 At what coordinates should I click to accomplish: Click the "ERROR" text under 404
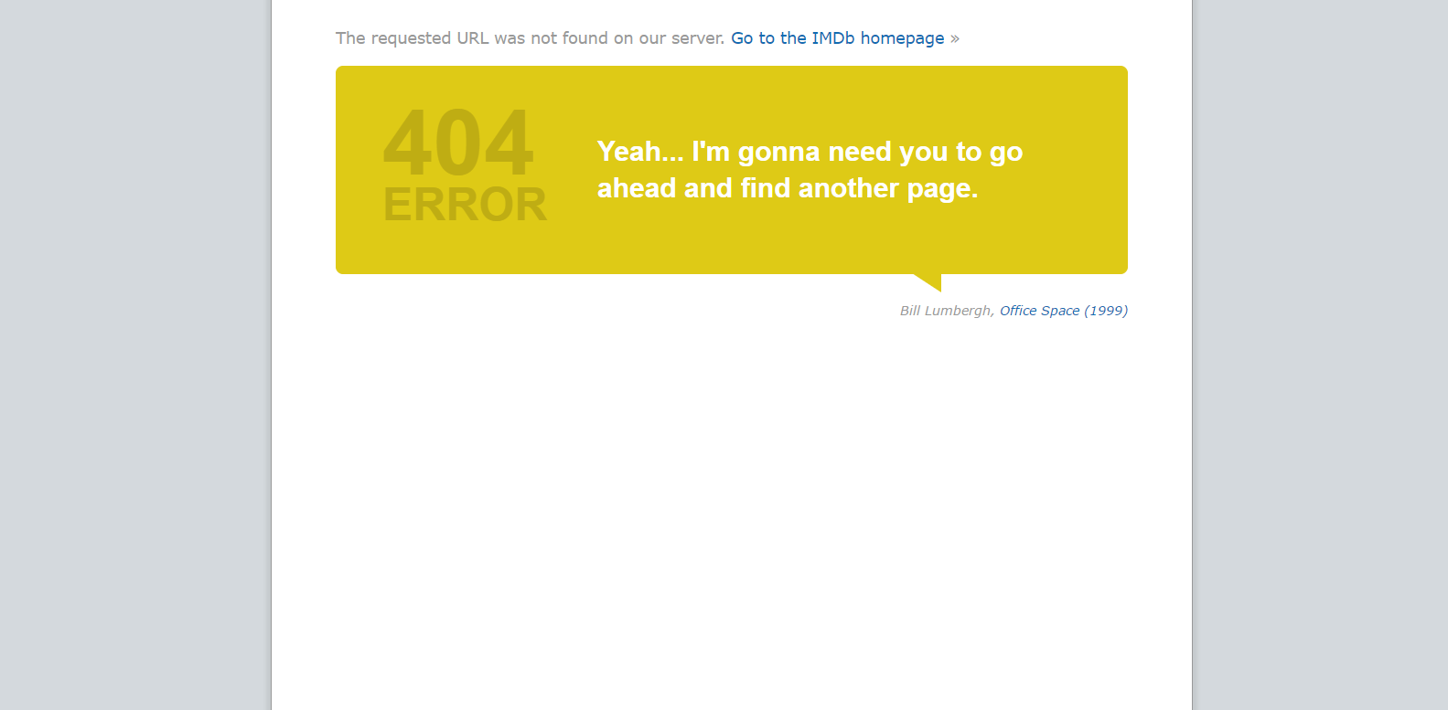[x=465, y=205]
